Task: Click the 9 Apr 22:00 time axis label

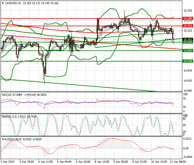Action: pos(140,162)
